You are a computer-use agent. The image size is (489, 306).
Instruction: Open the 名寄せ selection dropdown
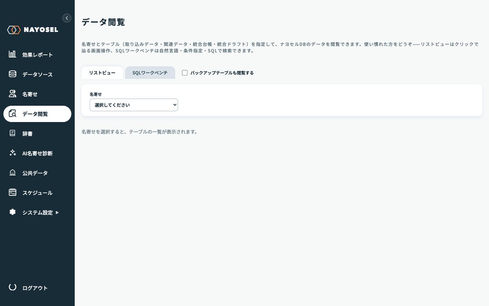[134, 105]
